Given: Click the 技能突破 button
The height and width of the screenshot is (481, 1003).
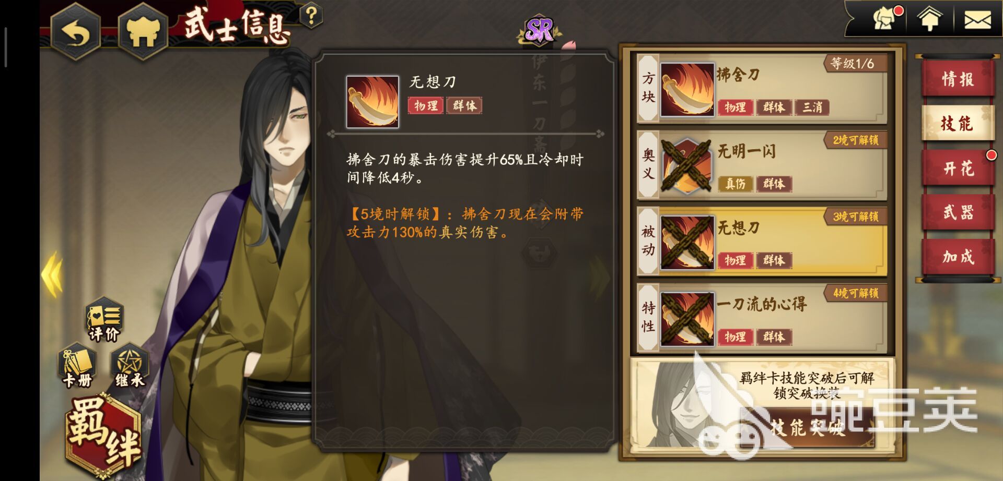Looking at the screenshot, I should pos(807,428).
